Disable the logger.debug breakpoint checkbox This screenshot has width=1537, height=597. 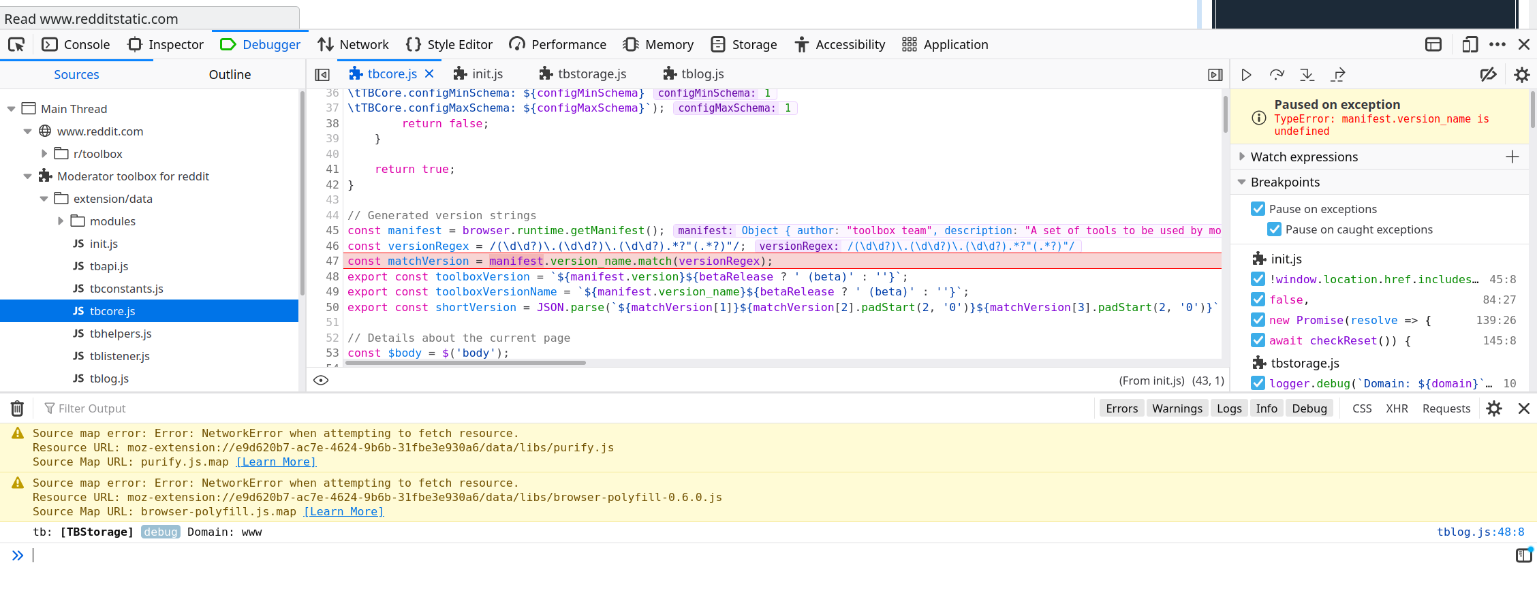(x=1258, y=383)
